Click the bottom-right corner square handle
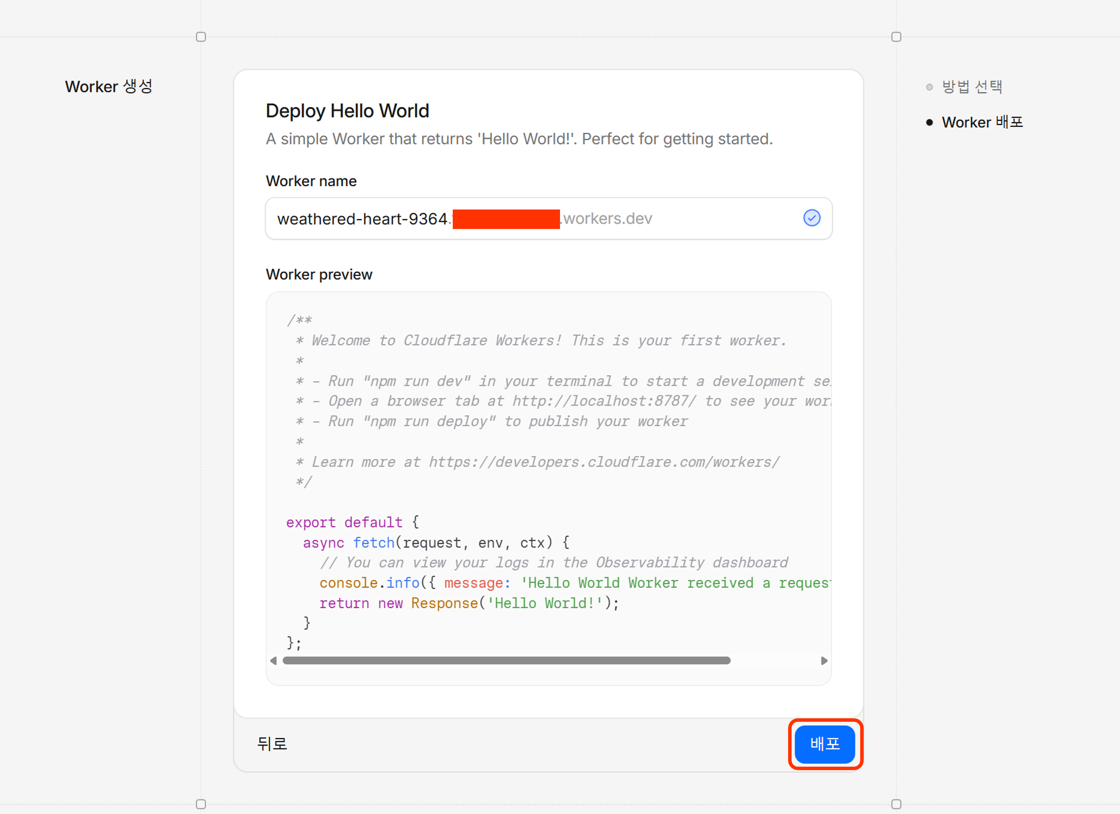 (x=896, y=804)
